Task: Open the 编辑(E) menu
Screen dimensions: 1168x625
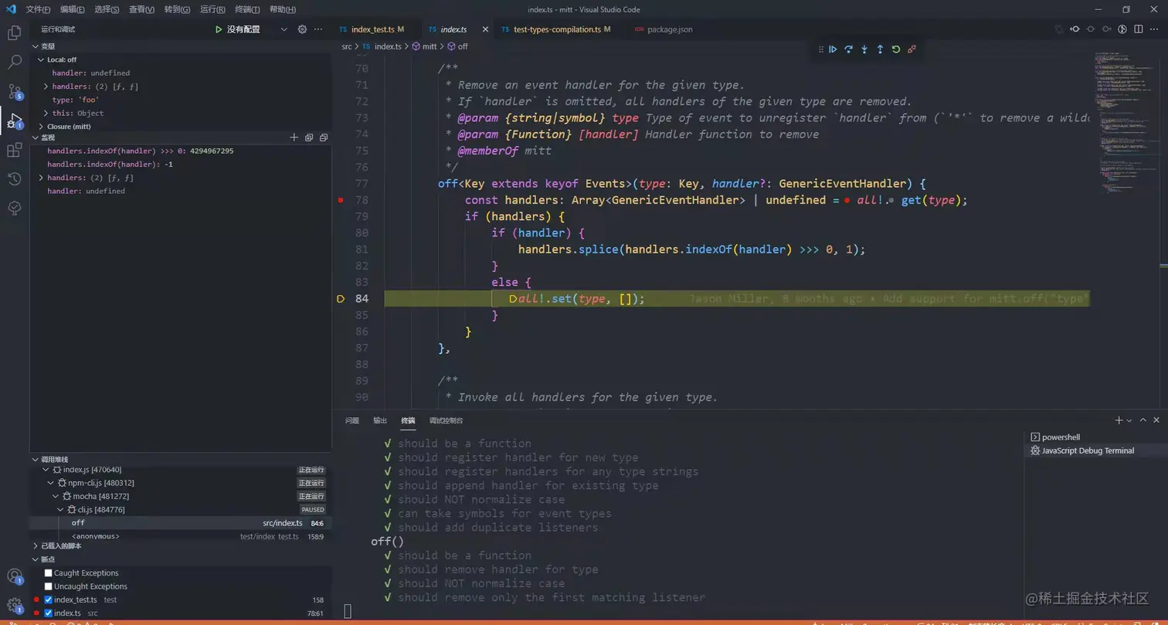Action: (73, 9)
